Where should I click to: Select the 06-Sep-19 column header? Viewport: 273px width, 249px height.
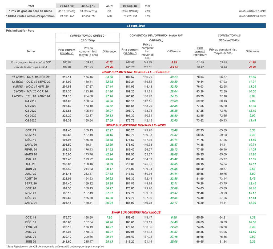coord(67,6)
